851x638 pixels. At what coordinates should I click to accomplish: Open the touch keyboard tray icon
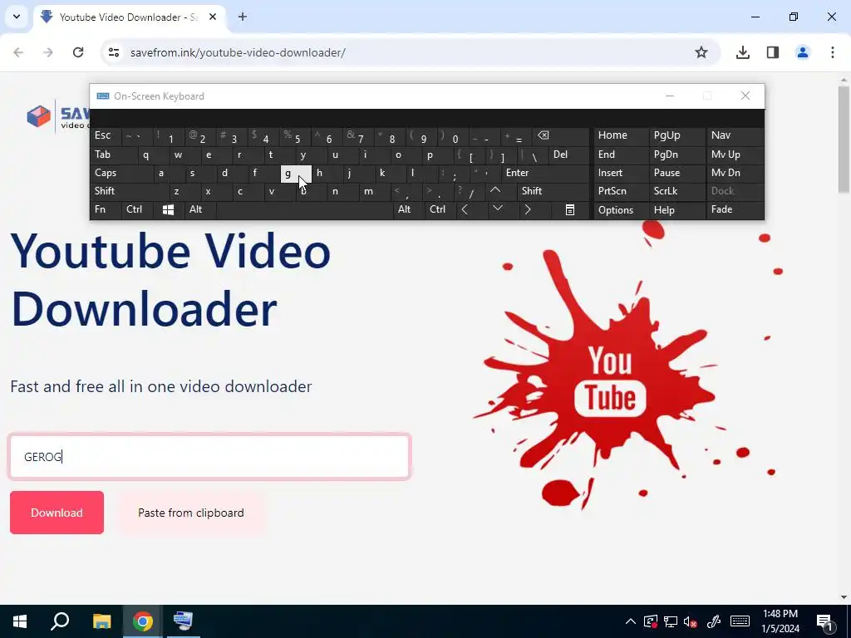point(740,621)
